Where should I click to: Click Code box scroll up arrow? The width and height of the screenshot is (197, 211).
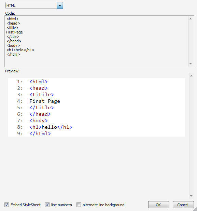[x=191, y=19]
